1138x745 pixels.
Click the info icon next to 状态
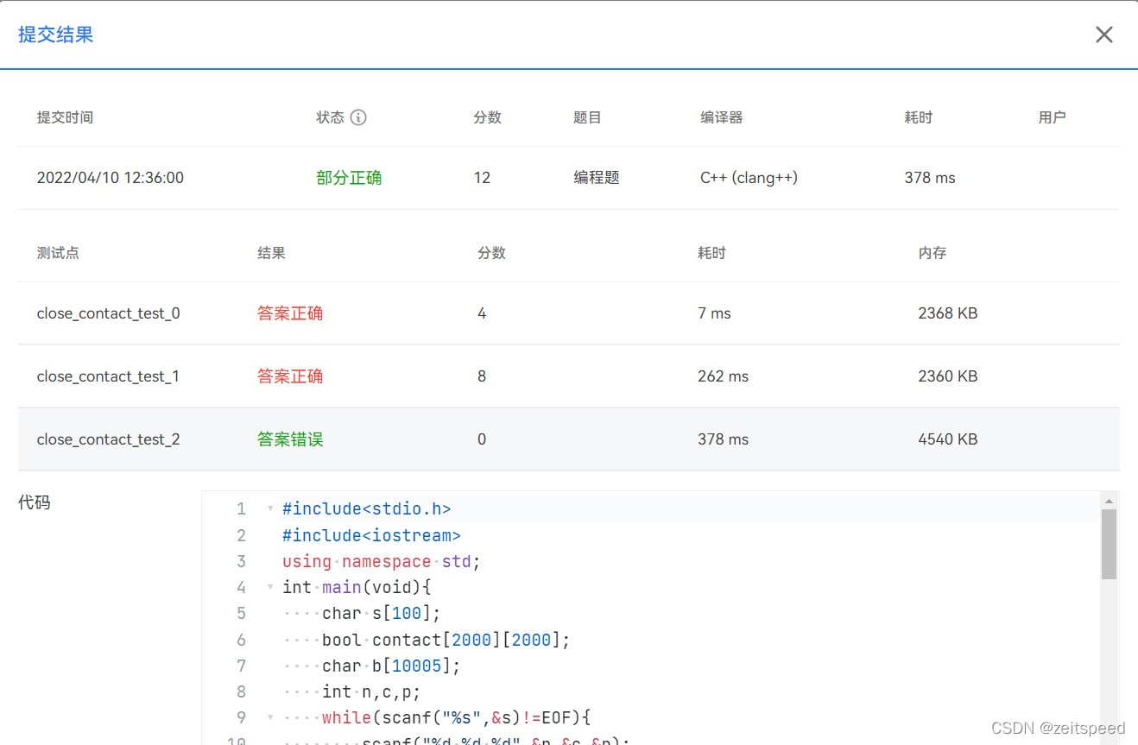pyautogui.click(x=358, y=117)
